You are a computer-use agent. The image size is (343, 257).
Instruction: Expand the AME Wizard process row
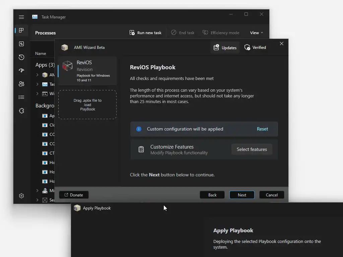(37, 75)
